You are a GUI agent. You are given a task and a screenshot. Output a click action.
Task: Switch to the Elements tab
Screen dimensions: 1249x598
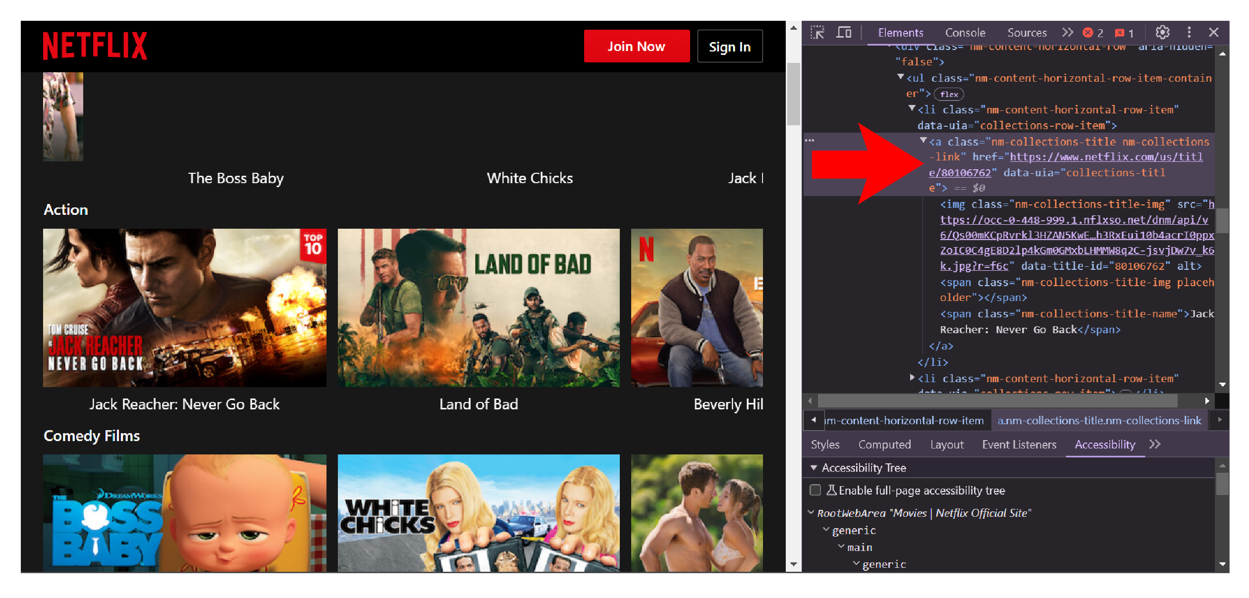point(900,33)
